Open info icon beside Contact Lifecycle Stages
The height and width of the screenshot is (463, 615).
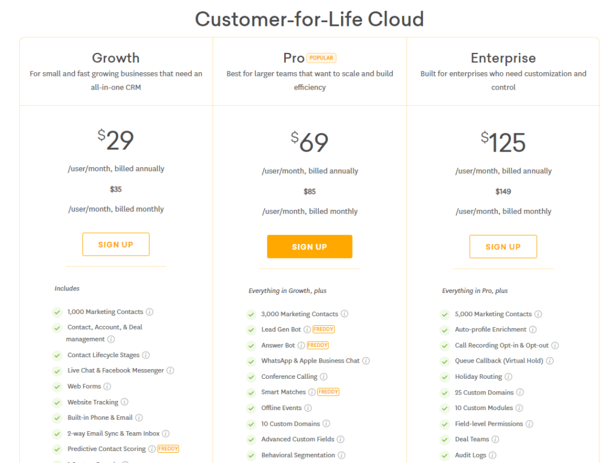click(146, 355)
